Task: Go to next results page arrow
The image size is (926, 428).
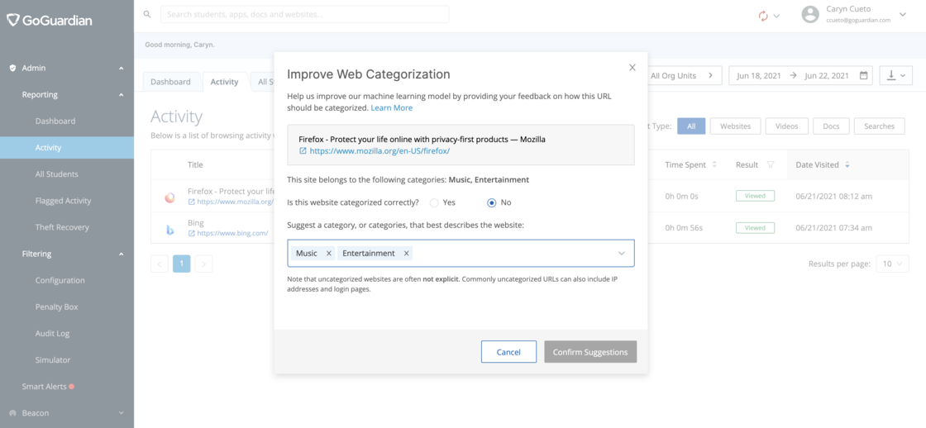Action: coord(203,264)
